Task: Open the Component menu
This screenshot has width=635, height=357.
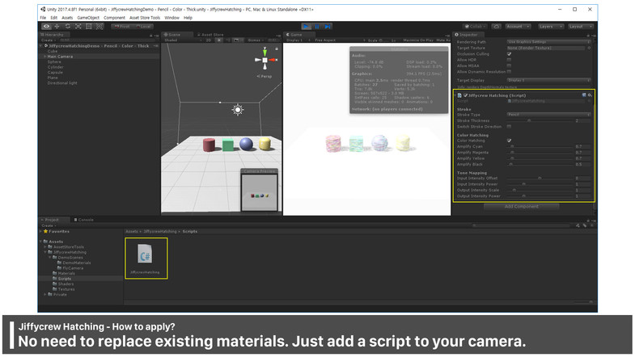Action: pos(114,18)
